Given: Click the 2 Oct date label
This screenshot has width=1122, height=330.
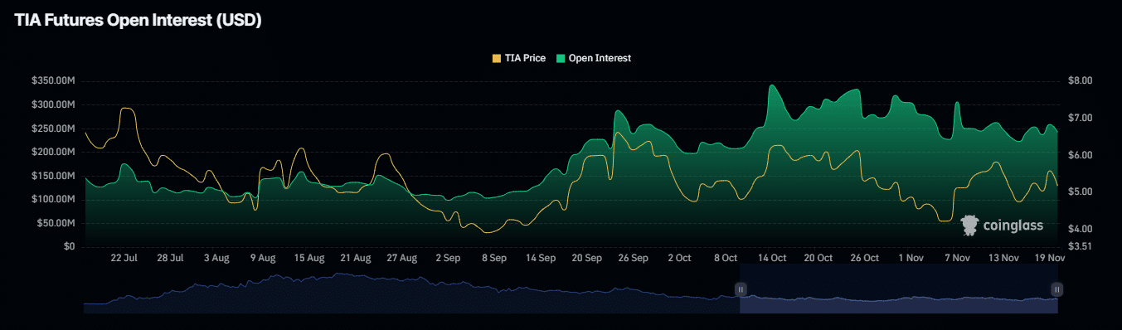Looking at the screenshot, I should 680,258.
